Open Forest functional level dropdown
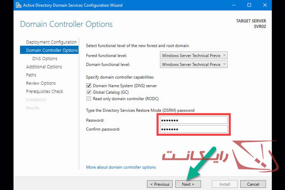Image resolution: width=285 pixels, height=190 pixels. click(x=194, y=55)
